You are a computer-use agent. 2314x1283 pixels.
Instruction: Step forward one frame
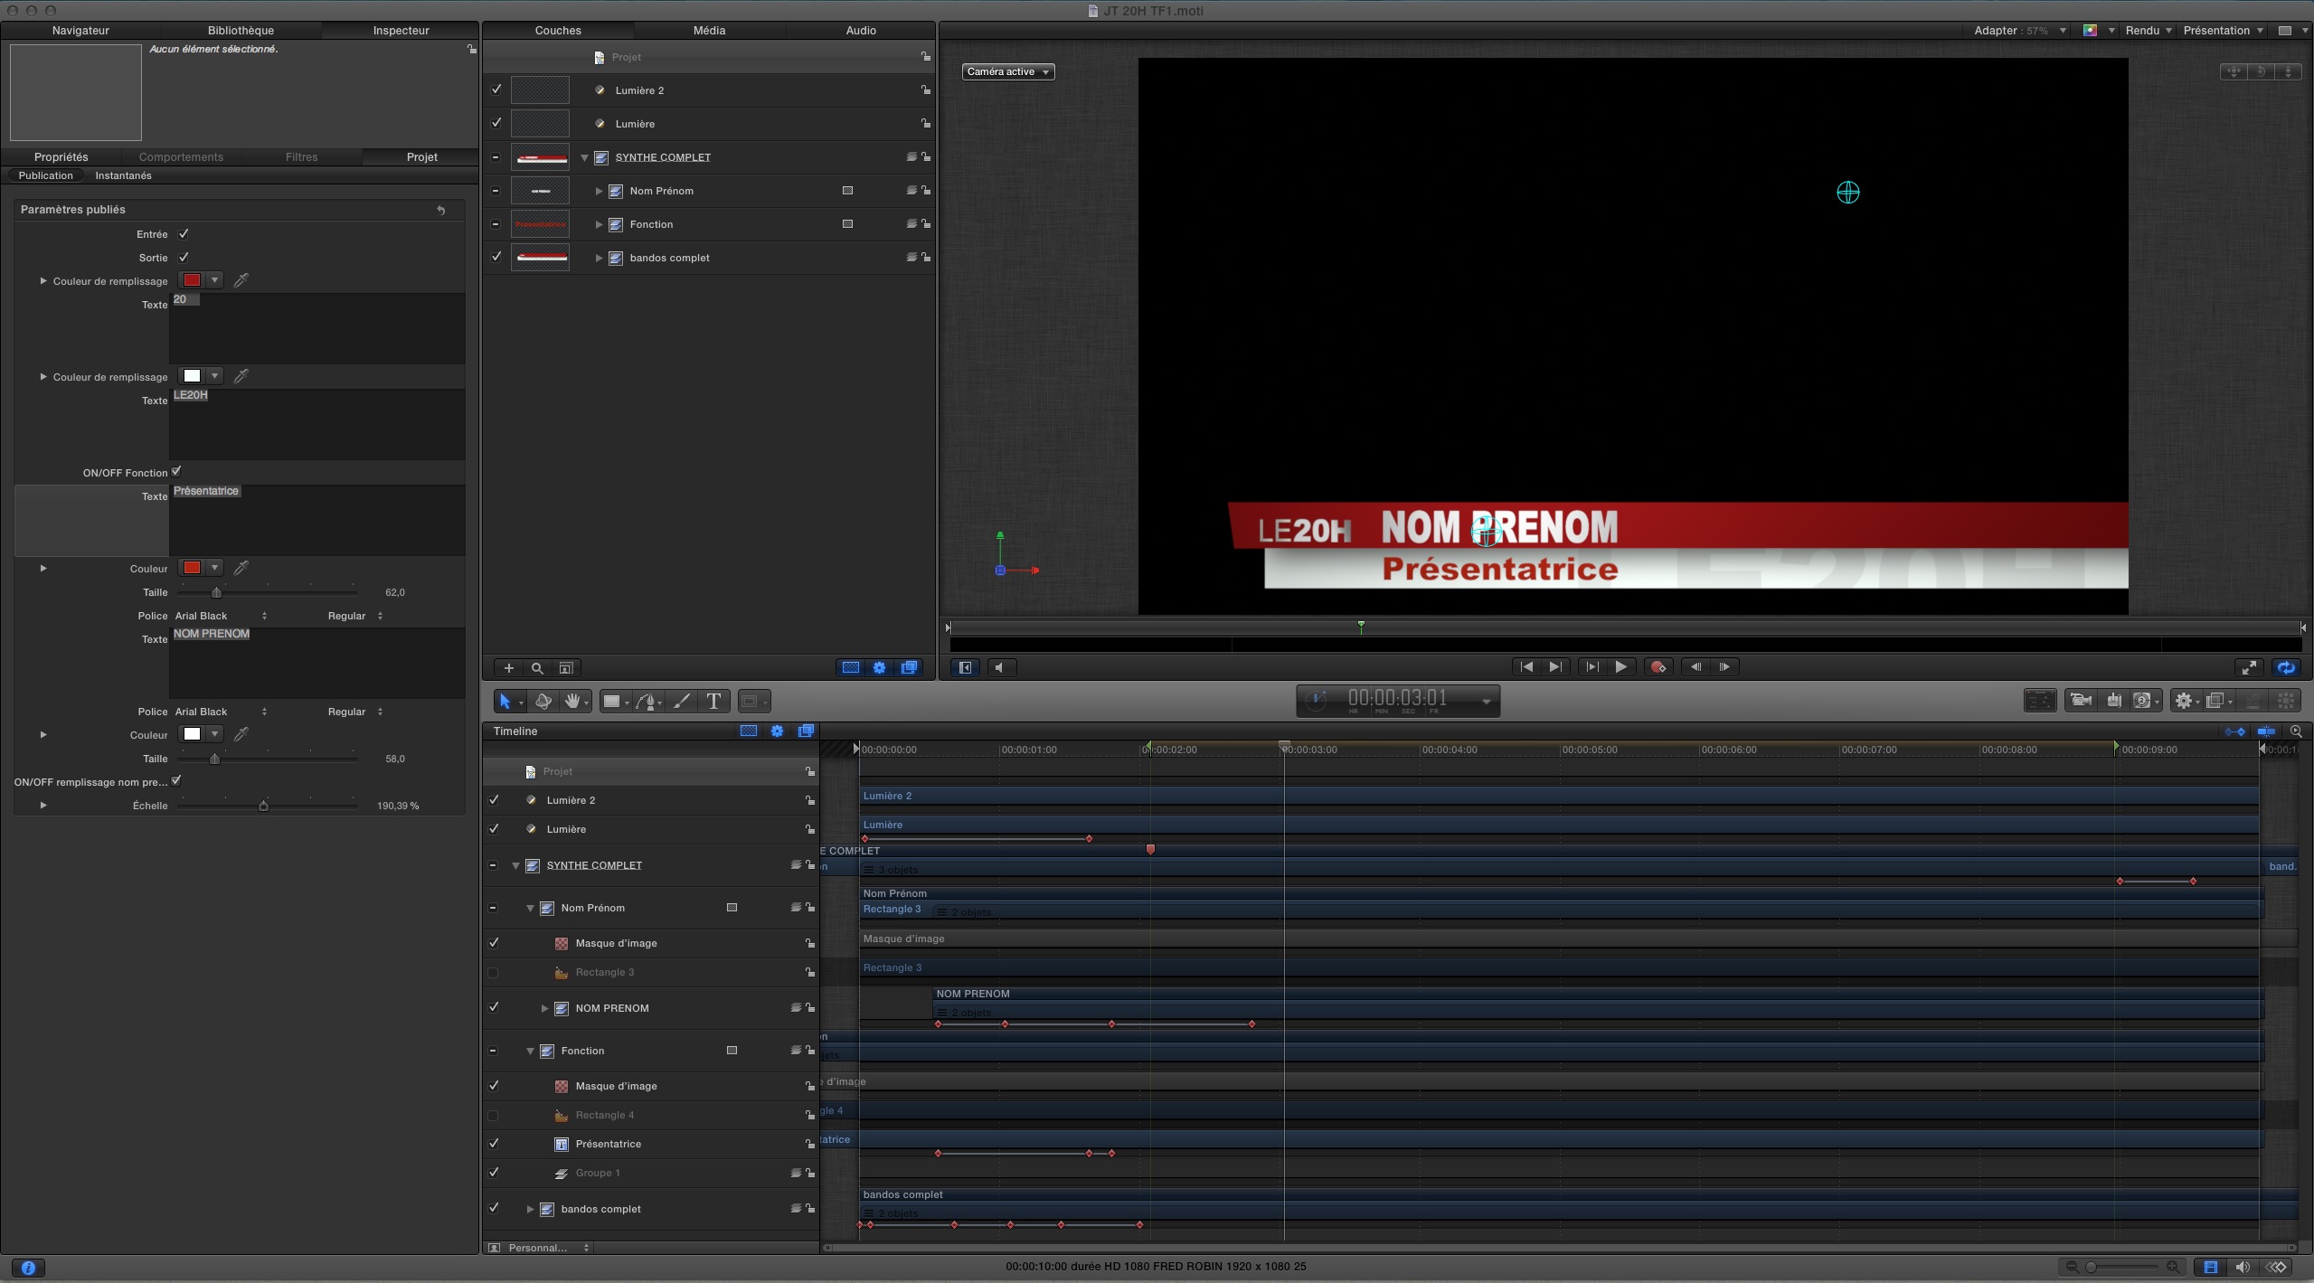click(x=1724, y=667)
